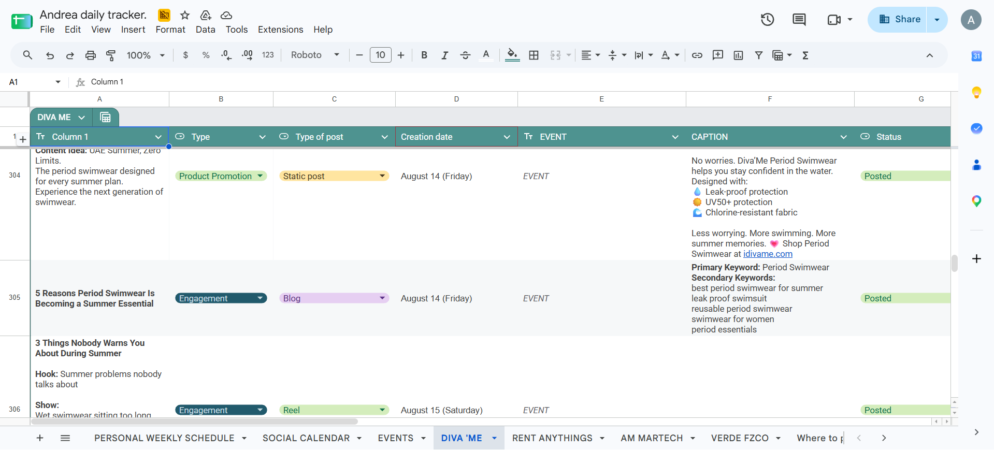Open the Format menu
Viewport: 994px width, 450px height.
(170, 30)
